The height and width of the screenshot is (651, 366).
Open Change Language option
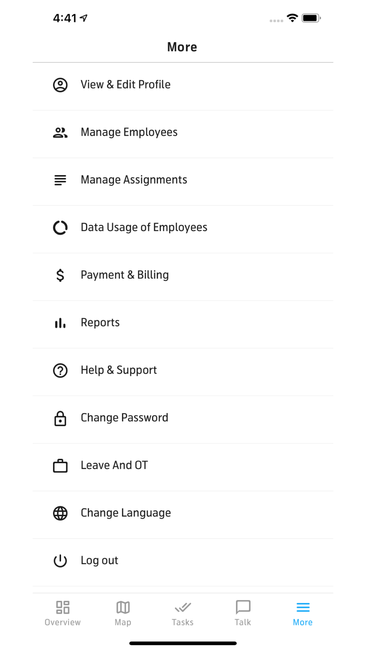(126, 513)
